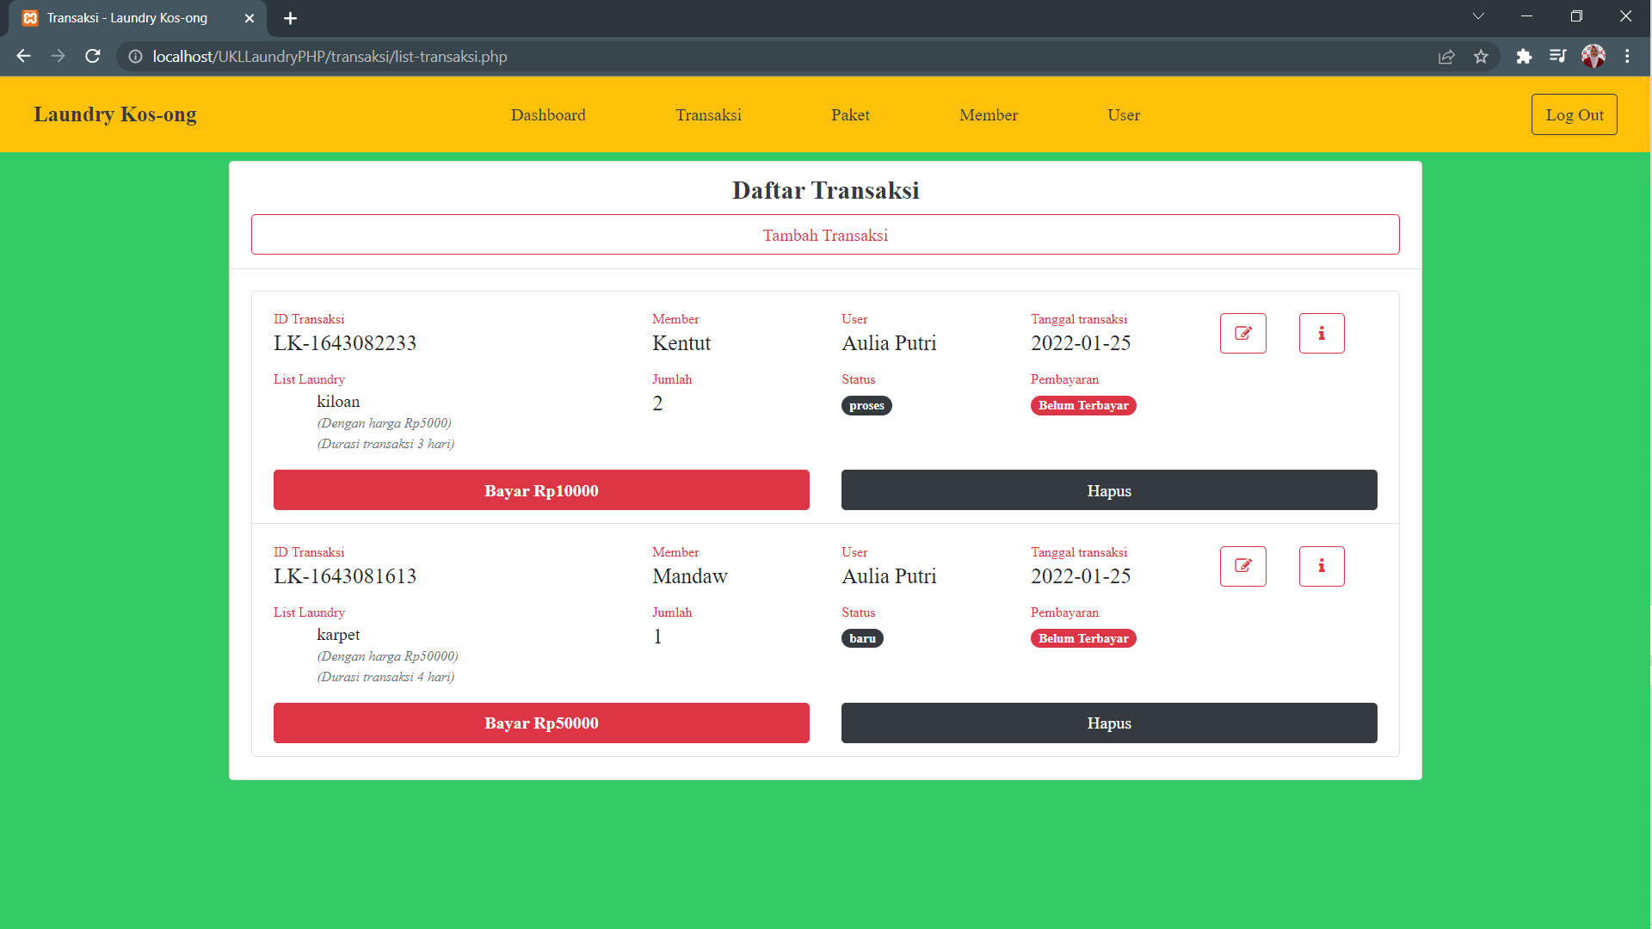Expand the tab search chevron
This screenshot has height=929, width=1652.
click(1478, 16)
